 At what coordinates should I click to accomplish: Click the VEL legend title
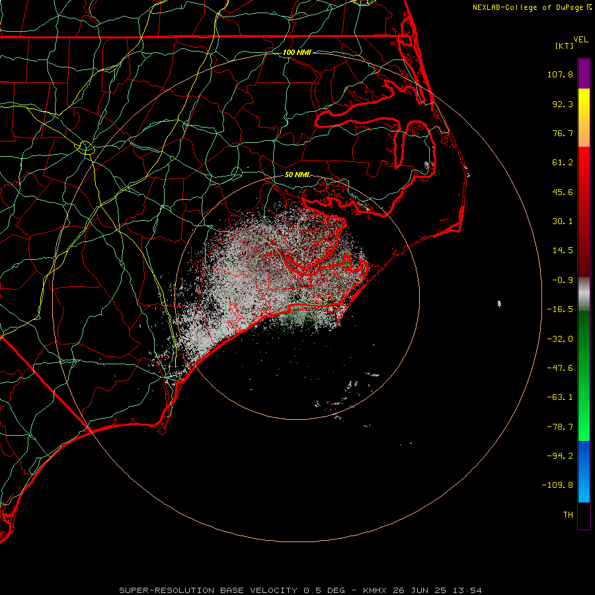(580, 40)
